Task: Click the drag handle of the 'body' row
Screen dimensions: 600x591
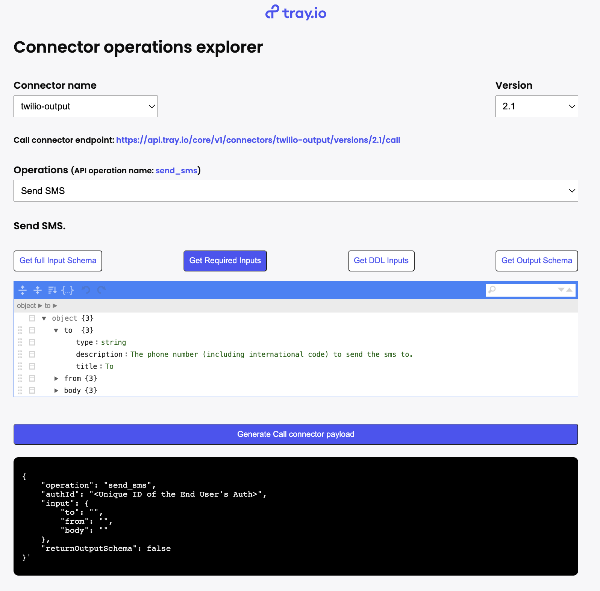Action: (20, 390)
